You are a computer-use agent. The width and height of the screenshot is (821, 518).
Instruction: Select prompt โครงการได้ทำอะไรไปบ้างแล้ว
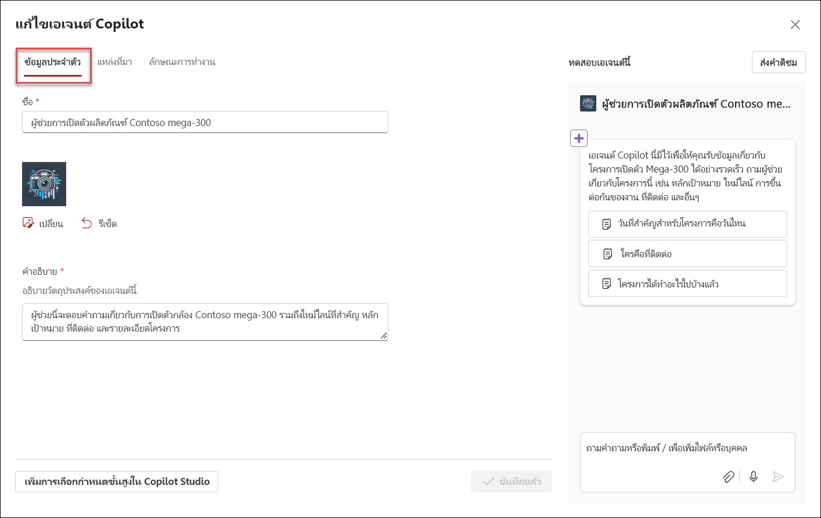pyautogui.click(x=687, y=283)
